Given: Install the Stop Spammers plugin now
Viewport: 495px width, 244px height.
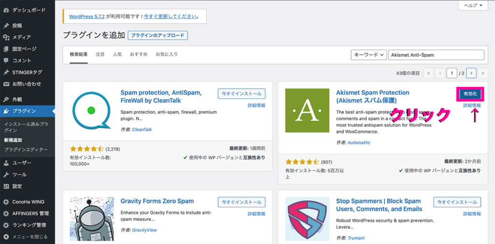Looking at the screenshot, I should click(457, 202).
